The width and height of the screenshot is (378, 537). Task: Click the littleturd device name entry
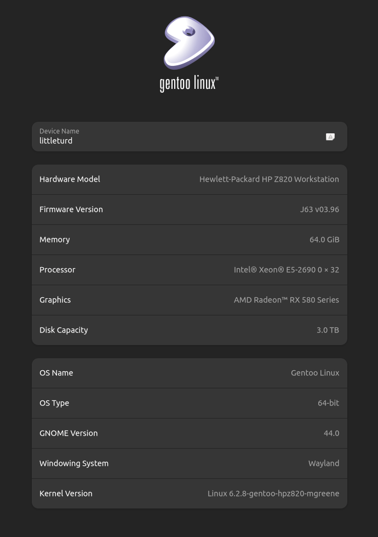tap(56, 140)
